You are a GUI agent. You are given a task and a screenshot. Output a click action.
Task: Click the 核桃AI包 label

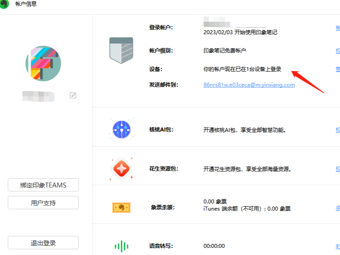(161, 130)
